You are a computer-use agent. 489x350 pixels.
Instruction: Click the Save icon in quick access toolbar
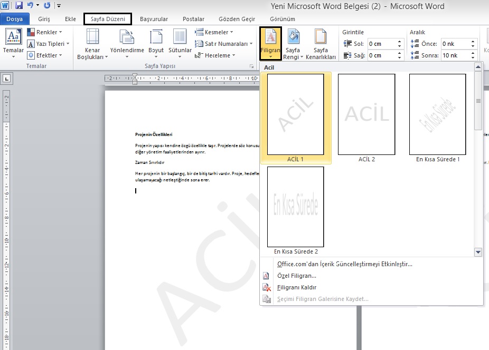[19, 6]
